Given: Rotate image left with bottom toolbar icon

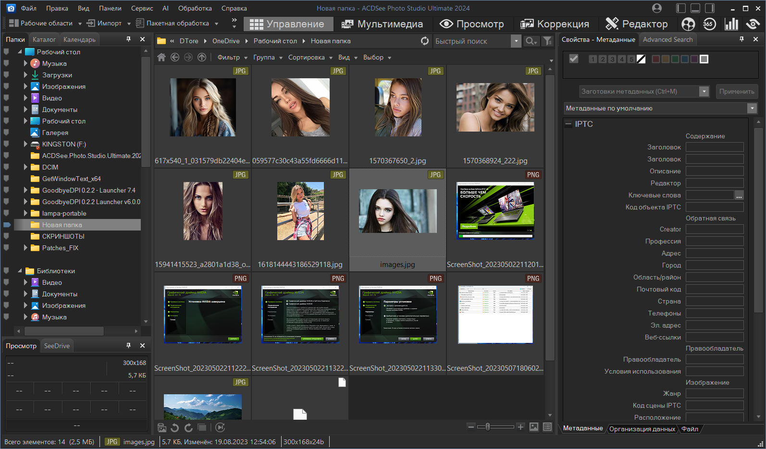Looking at the screenshot, I should (x=175, y=427).
